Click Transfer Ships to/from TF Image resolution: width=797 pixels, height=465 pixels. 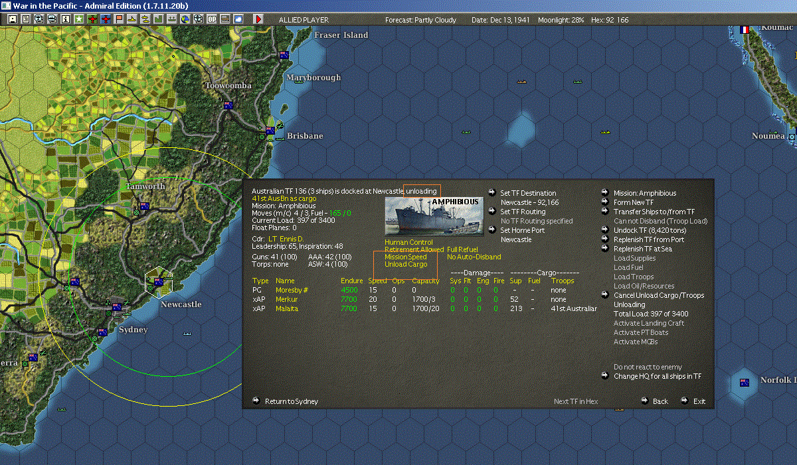pos(654,212)
